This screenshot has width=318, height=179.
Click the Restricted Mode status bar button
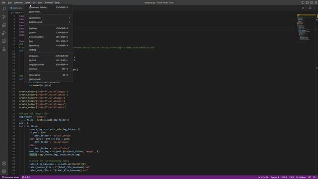[10, 177]
